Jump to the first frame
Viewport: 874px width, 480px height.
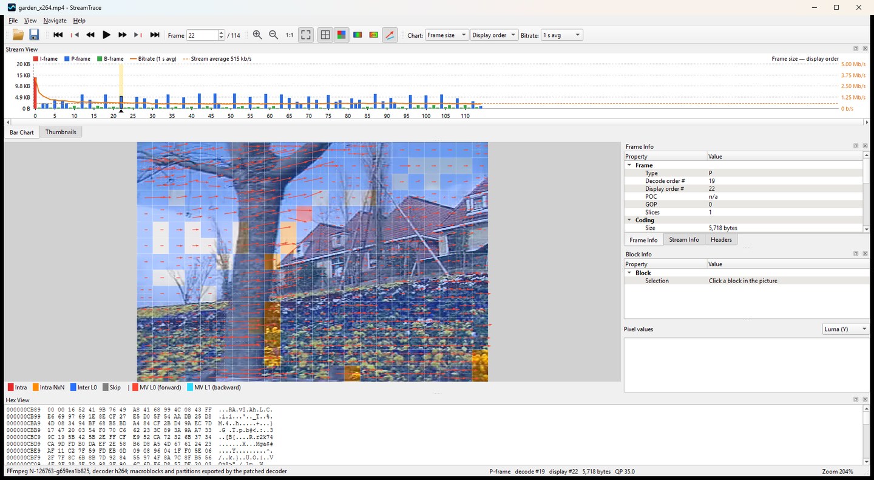(x=58, y=35)
